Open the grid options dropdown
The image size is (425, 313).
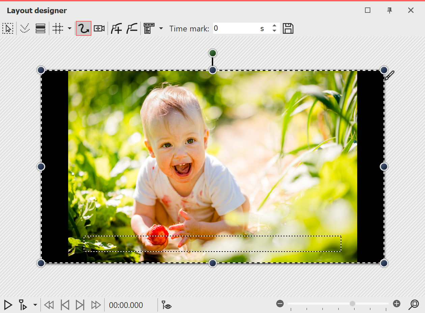(x=70, y=28)
